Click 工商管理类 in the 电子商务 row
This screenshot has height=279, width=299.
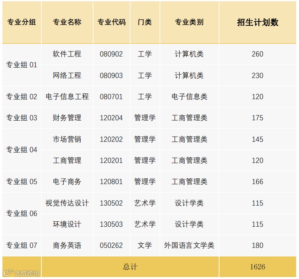[189, 182]
